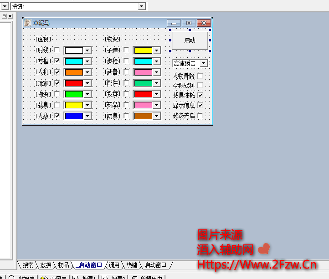The width and height of the screenshot is (329, 279).
Task: Check the [配件] checkbox
Action: pos(126,83)
